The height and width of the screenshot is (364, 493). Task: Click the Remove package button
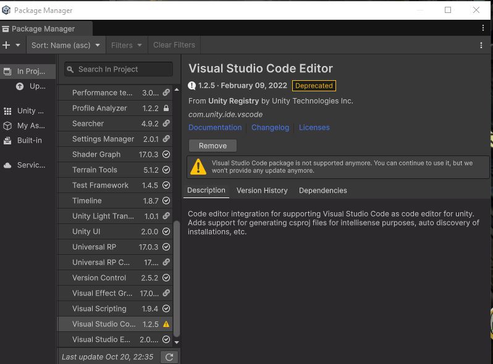tap(213, 146)
